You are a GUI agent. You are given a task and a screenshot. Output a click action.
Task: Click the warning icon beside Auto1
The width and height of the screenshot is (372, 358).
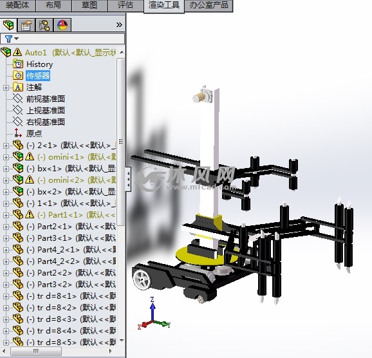[17, 52]
